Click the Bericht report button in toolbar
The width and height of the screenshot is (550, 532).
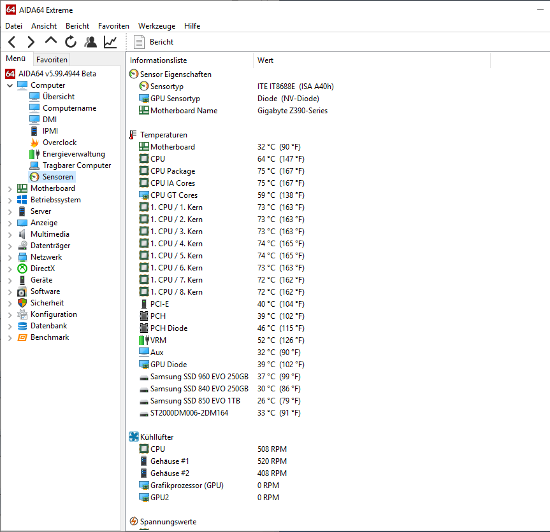pyautogui.click(x=154, y=42)
